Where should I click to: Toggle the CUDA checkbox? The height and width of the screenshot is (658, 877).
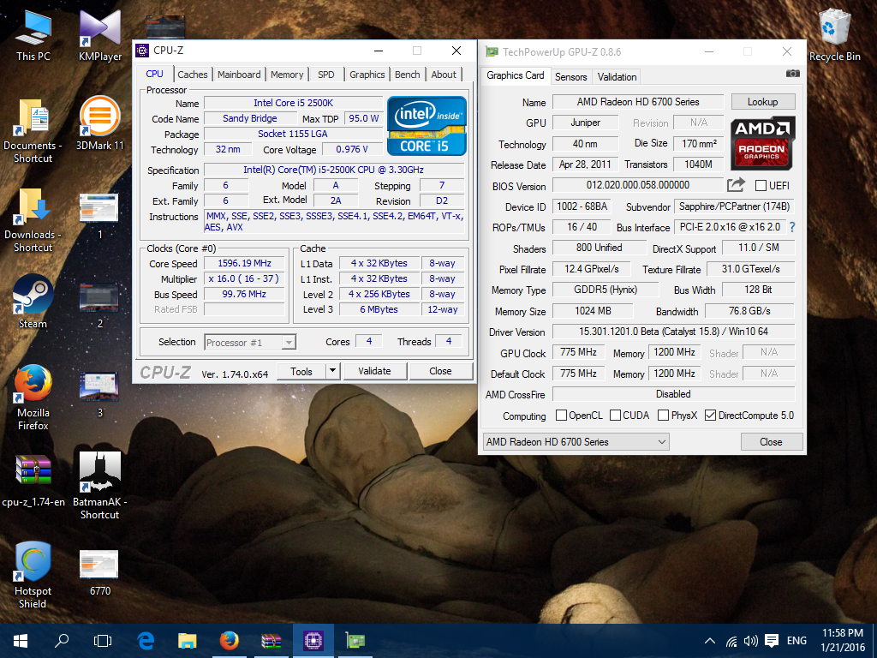click(x=615, y=416)
